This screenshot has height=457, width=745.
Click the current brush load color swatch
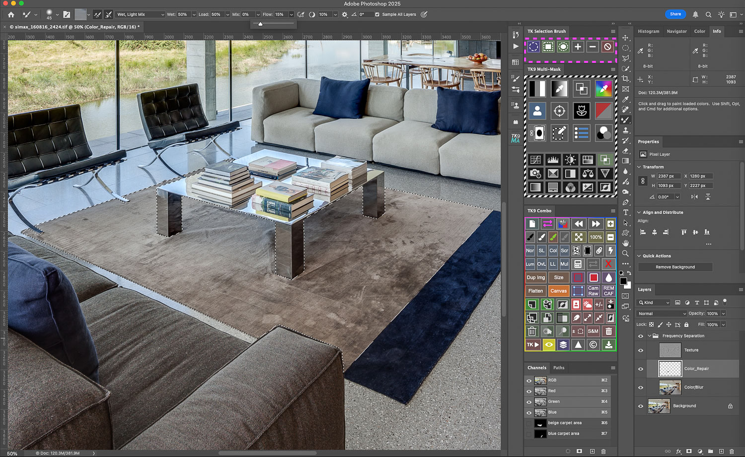tap(80, 14)
